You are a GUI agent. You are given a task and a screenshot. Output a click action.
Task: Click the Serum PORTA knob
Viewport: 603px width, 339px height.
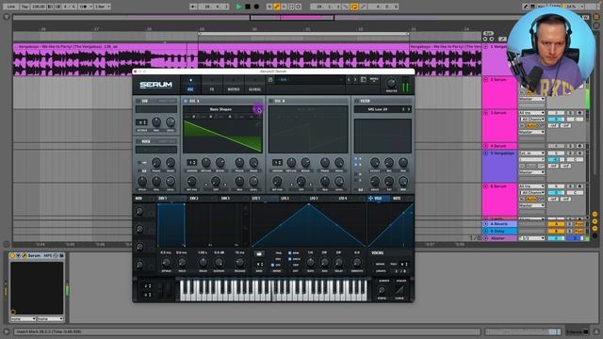(382, 290)
